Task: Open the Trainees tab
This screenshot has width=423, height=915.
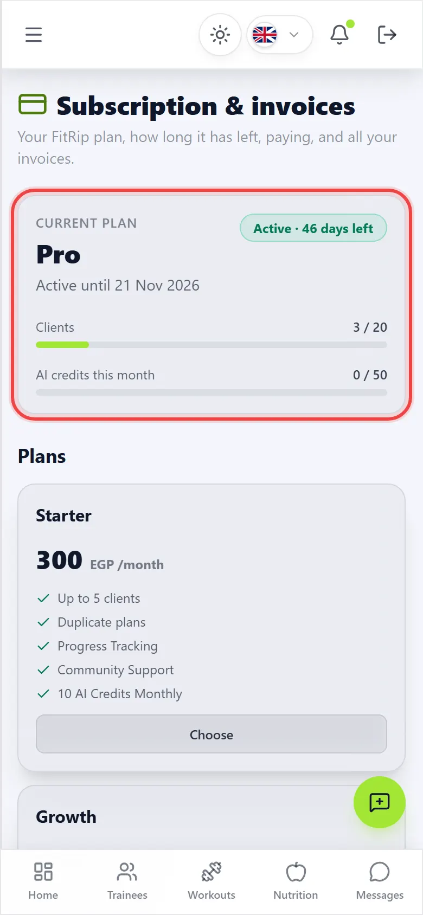Action: pos(127,881)
